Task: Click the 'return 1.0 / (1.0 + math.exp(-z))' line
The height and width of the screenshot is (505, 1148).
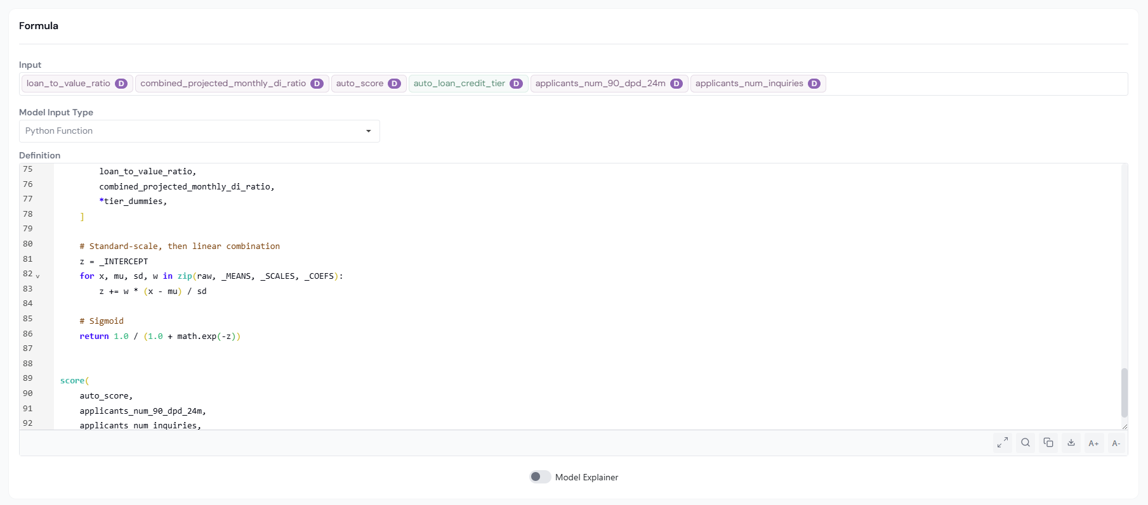Action: point(160,336)
